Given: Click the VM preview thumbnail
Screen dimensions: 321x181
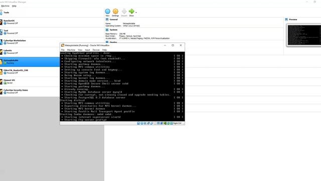Looking at the screenshot, I should point(304,35).
